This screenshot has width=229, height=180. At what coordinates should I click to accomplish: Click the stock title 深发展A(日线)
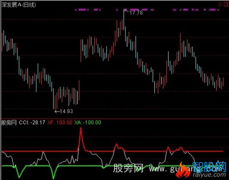(x=19, y=5)
